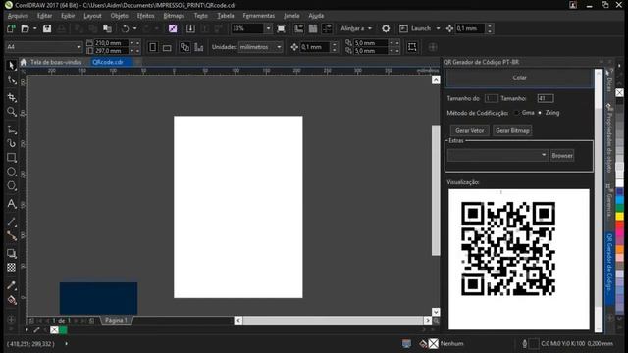Click the green document palette swatch
628x353 pixels.
click(63, 330)
